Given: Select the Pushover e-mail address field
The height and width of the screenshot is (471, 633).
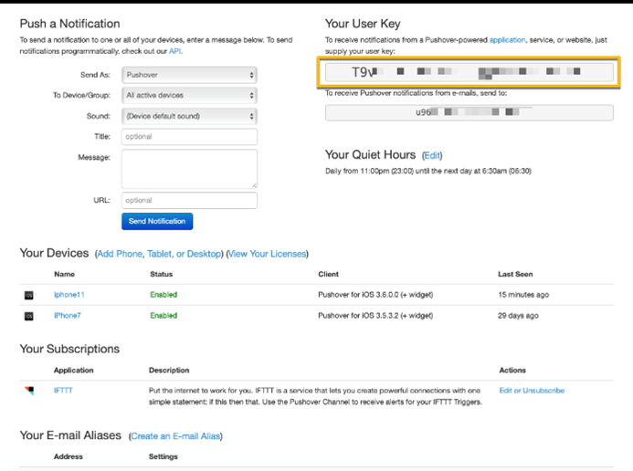Looking at the screenshot, I should tap(469, 112).
